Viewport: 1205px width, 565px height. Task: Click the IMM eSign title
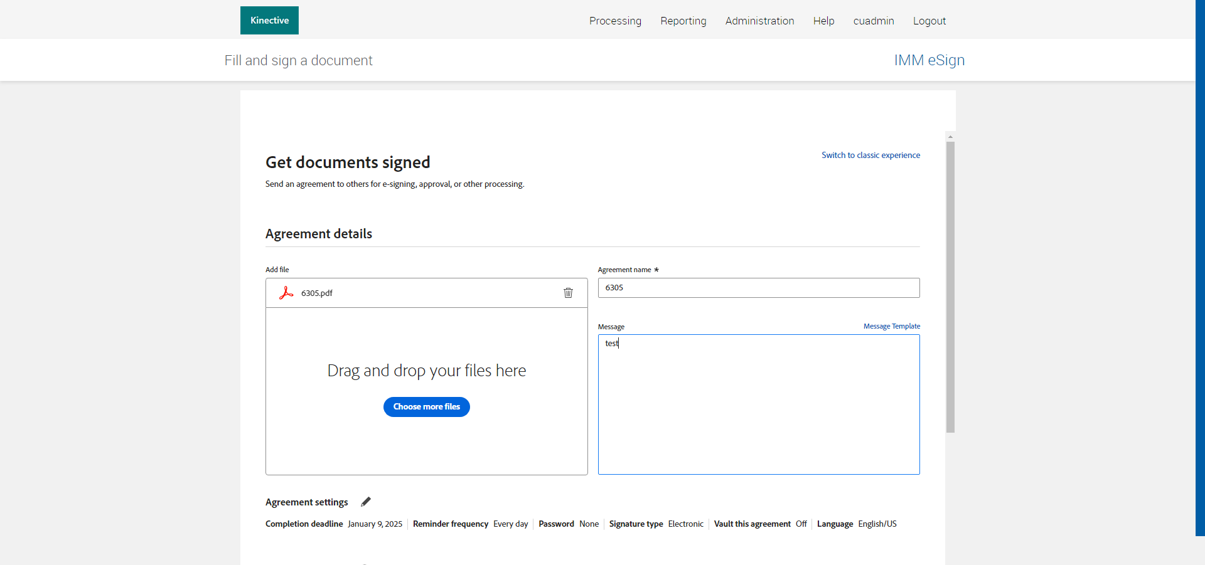929,60
